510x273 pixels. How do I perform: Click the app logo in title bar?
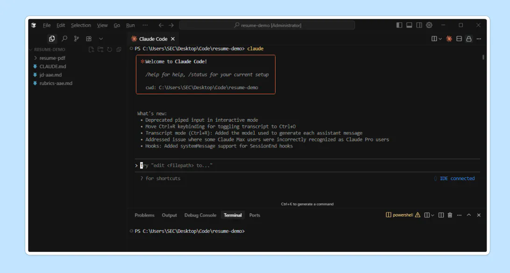pyautogui.click(x=34, y=25)
